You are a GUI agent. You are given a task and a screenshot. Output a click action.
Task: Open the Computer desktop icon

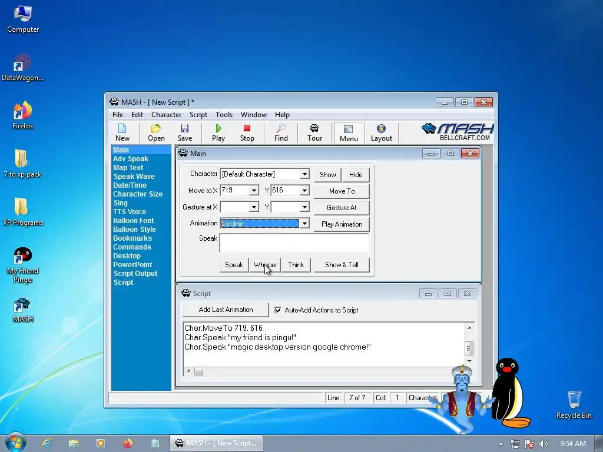23,19
